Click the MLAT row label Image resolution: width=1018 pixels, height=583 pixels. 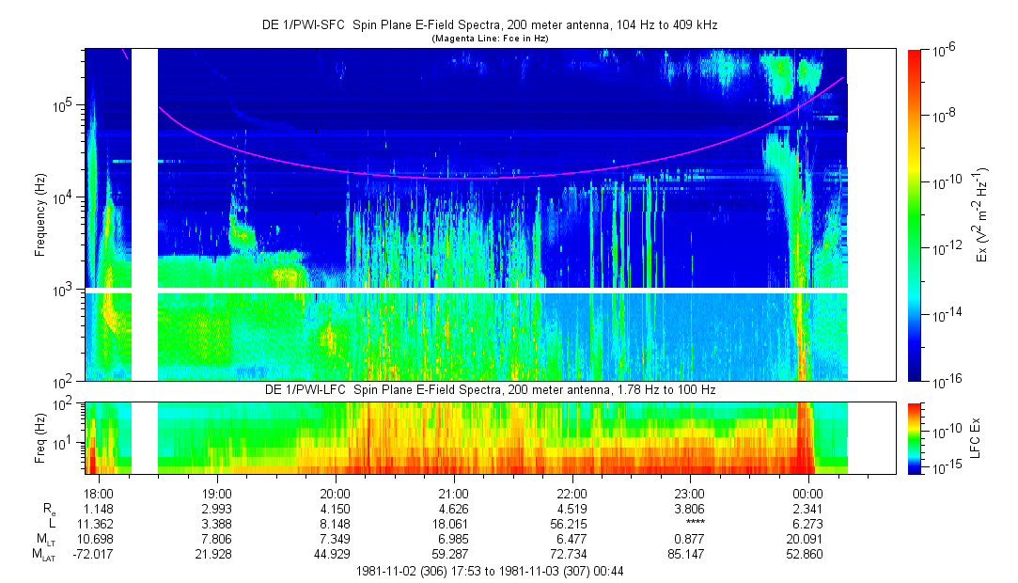[44, 554]
